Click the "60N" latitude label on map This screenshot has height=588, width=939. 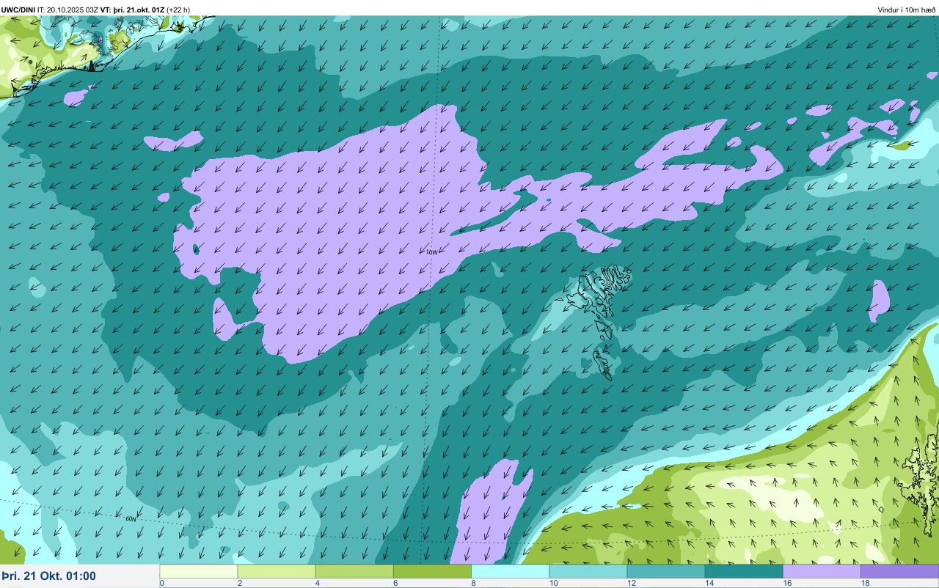[x=131, y=519]
